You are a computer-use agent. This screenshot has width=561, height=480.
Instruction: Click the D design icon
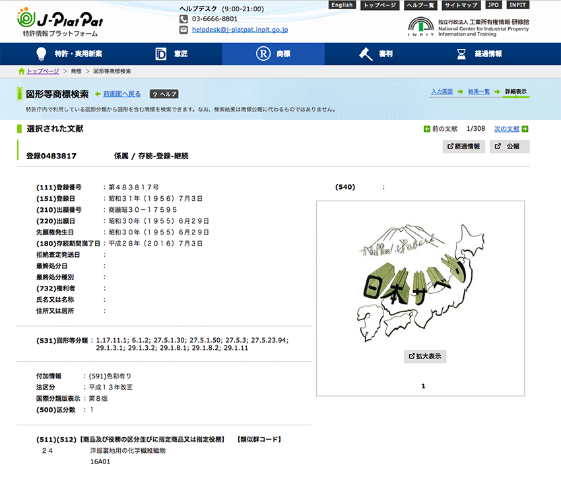click(x=160, y=54)
